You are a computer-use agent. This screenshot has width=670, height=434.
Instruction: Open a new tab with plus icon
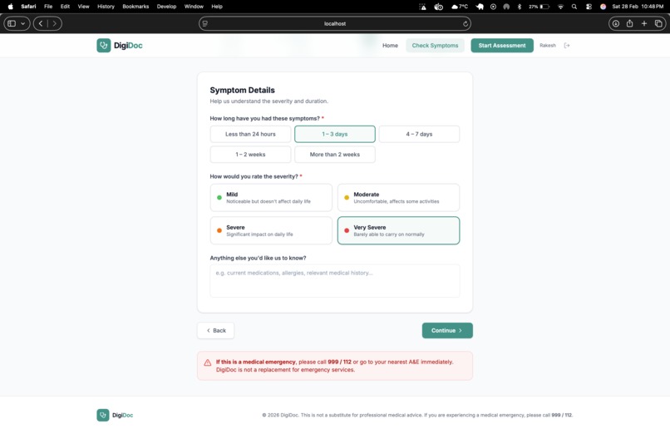pos(644,23)
